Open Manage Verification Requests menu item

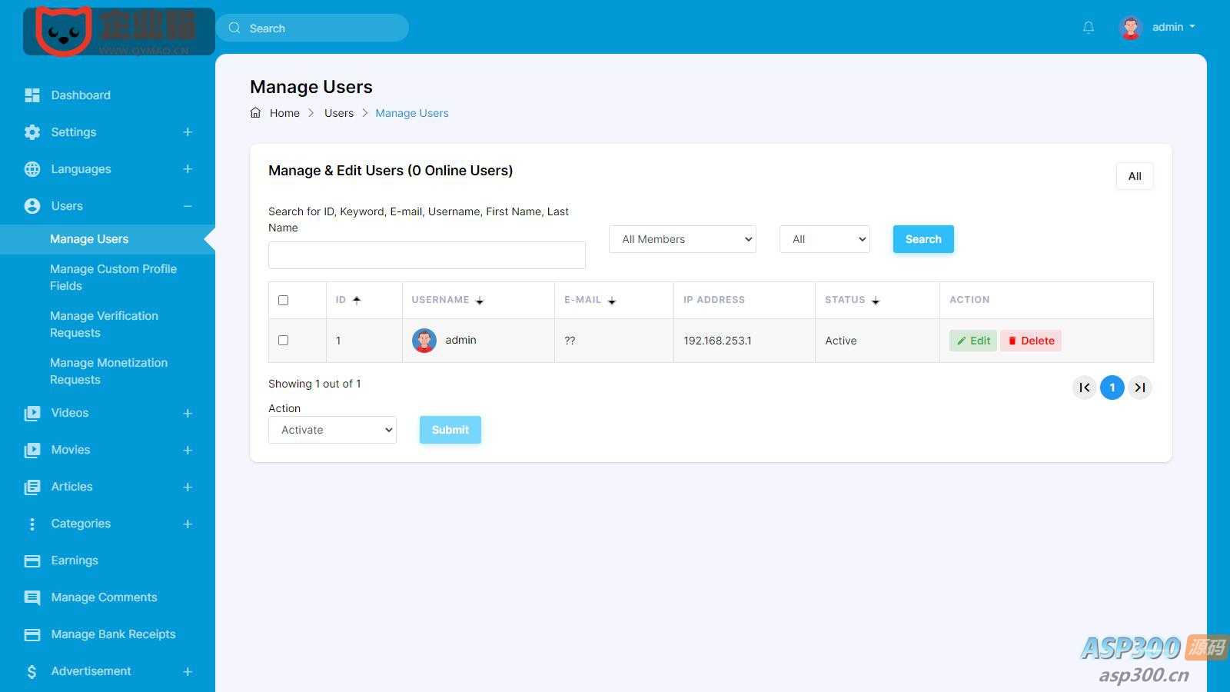(104, 324)
